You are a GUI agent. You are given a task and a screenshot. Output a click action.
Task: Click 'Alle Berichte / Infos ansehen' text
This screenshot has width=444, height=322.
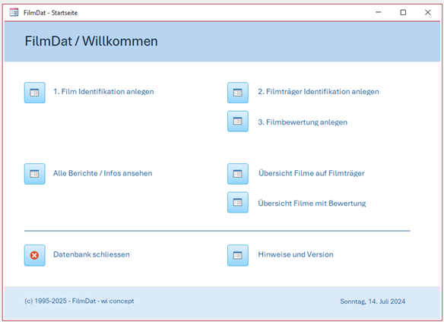coord(103,173)
